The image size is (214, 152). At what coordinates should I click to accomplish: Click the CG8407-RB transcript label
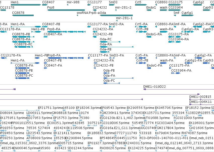(x=51, y=24)
